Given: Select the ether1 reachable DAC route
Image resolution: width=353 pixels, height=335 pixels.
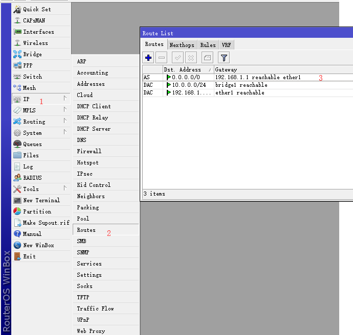Looking at the screenshot, I should pyautogui.click(x=248, y=92).
